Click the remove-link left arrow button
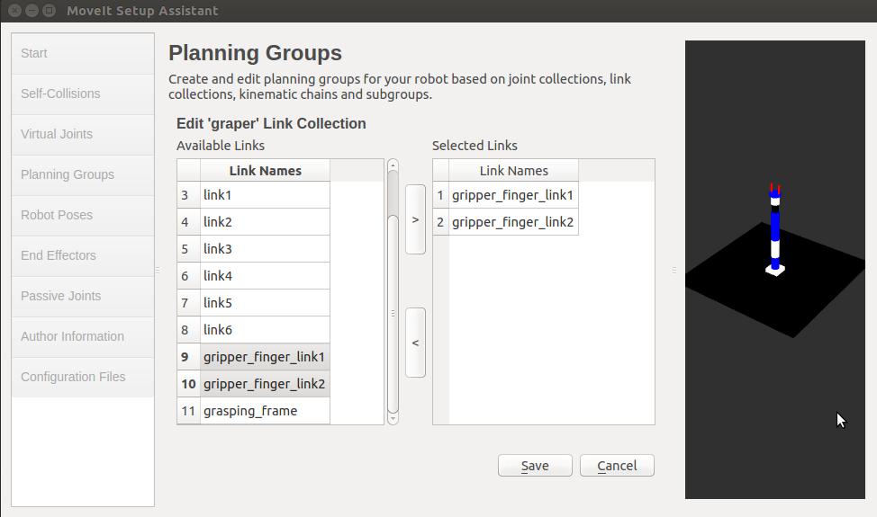877x517 pixels. pos(415,343)
